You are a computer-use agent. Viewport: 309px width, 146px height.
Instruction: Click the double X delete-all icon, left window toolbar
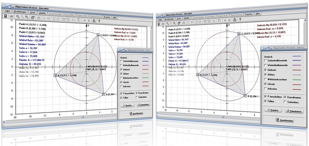pos(89,21)
